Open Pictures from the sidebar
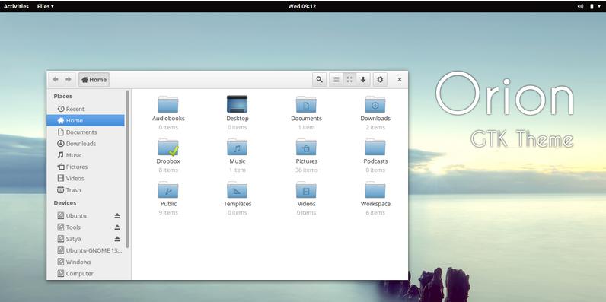Viewport: 606px width, 302px height. [85, 167]
